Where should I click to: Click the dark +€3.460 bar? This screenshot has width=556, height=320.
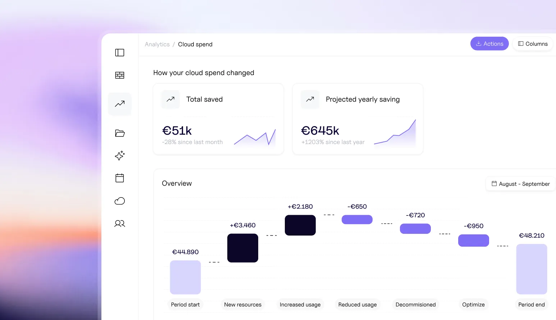point(243,248)
